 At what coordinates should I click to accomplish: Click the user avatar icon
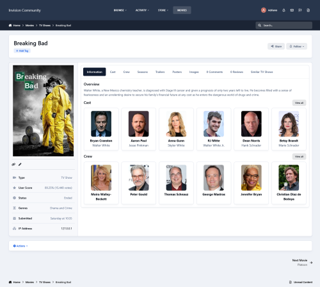[264, 10]
